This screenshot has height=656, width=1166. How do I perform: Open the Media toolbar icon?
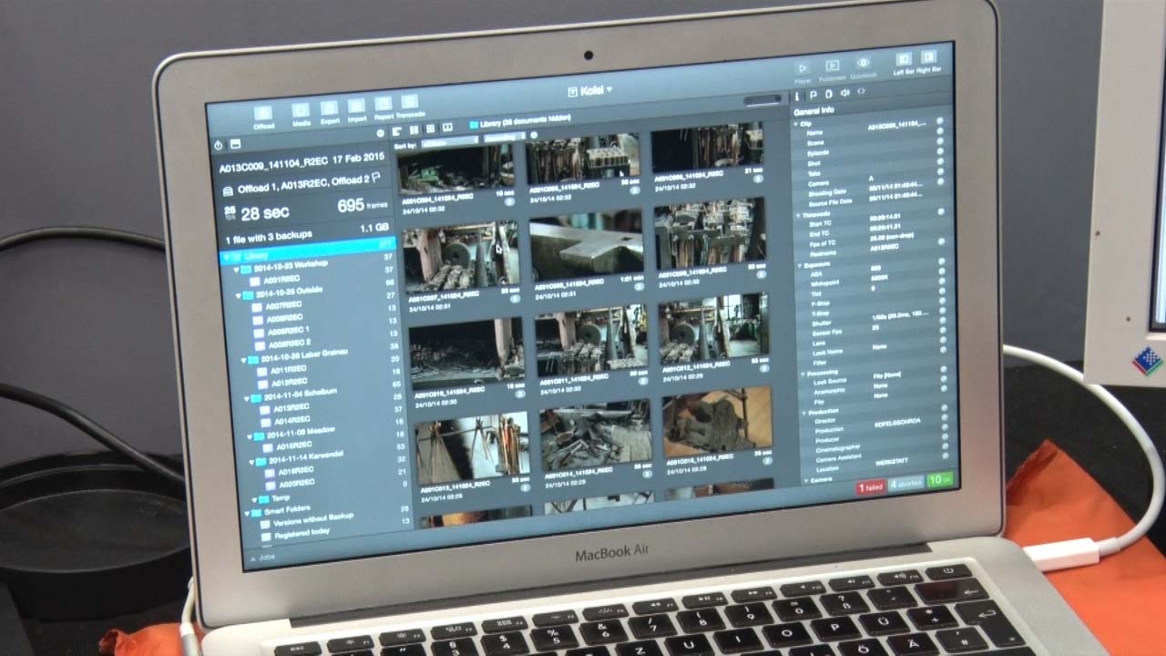(302, 110)
